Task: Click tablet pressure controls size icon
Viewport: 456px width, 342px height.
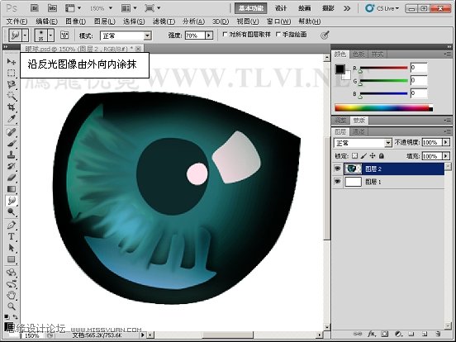Action: [x=325, y=36]
